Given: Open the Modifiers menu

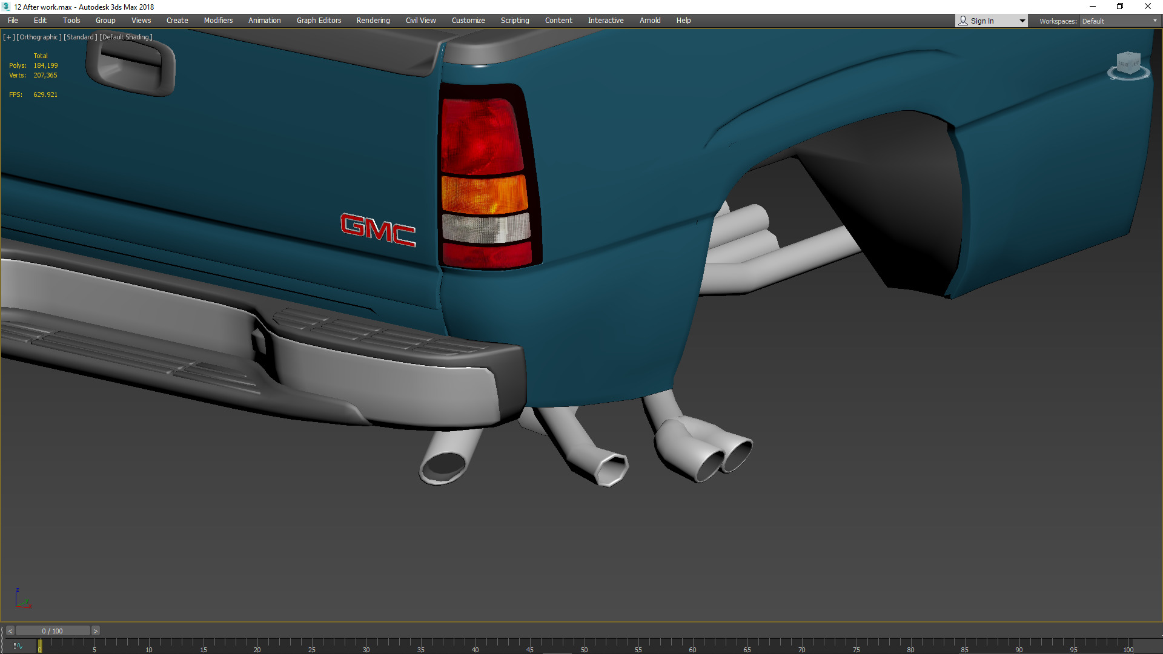Looking at the screenshot, I should point(218,21).
